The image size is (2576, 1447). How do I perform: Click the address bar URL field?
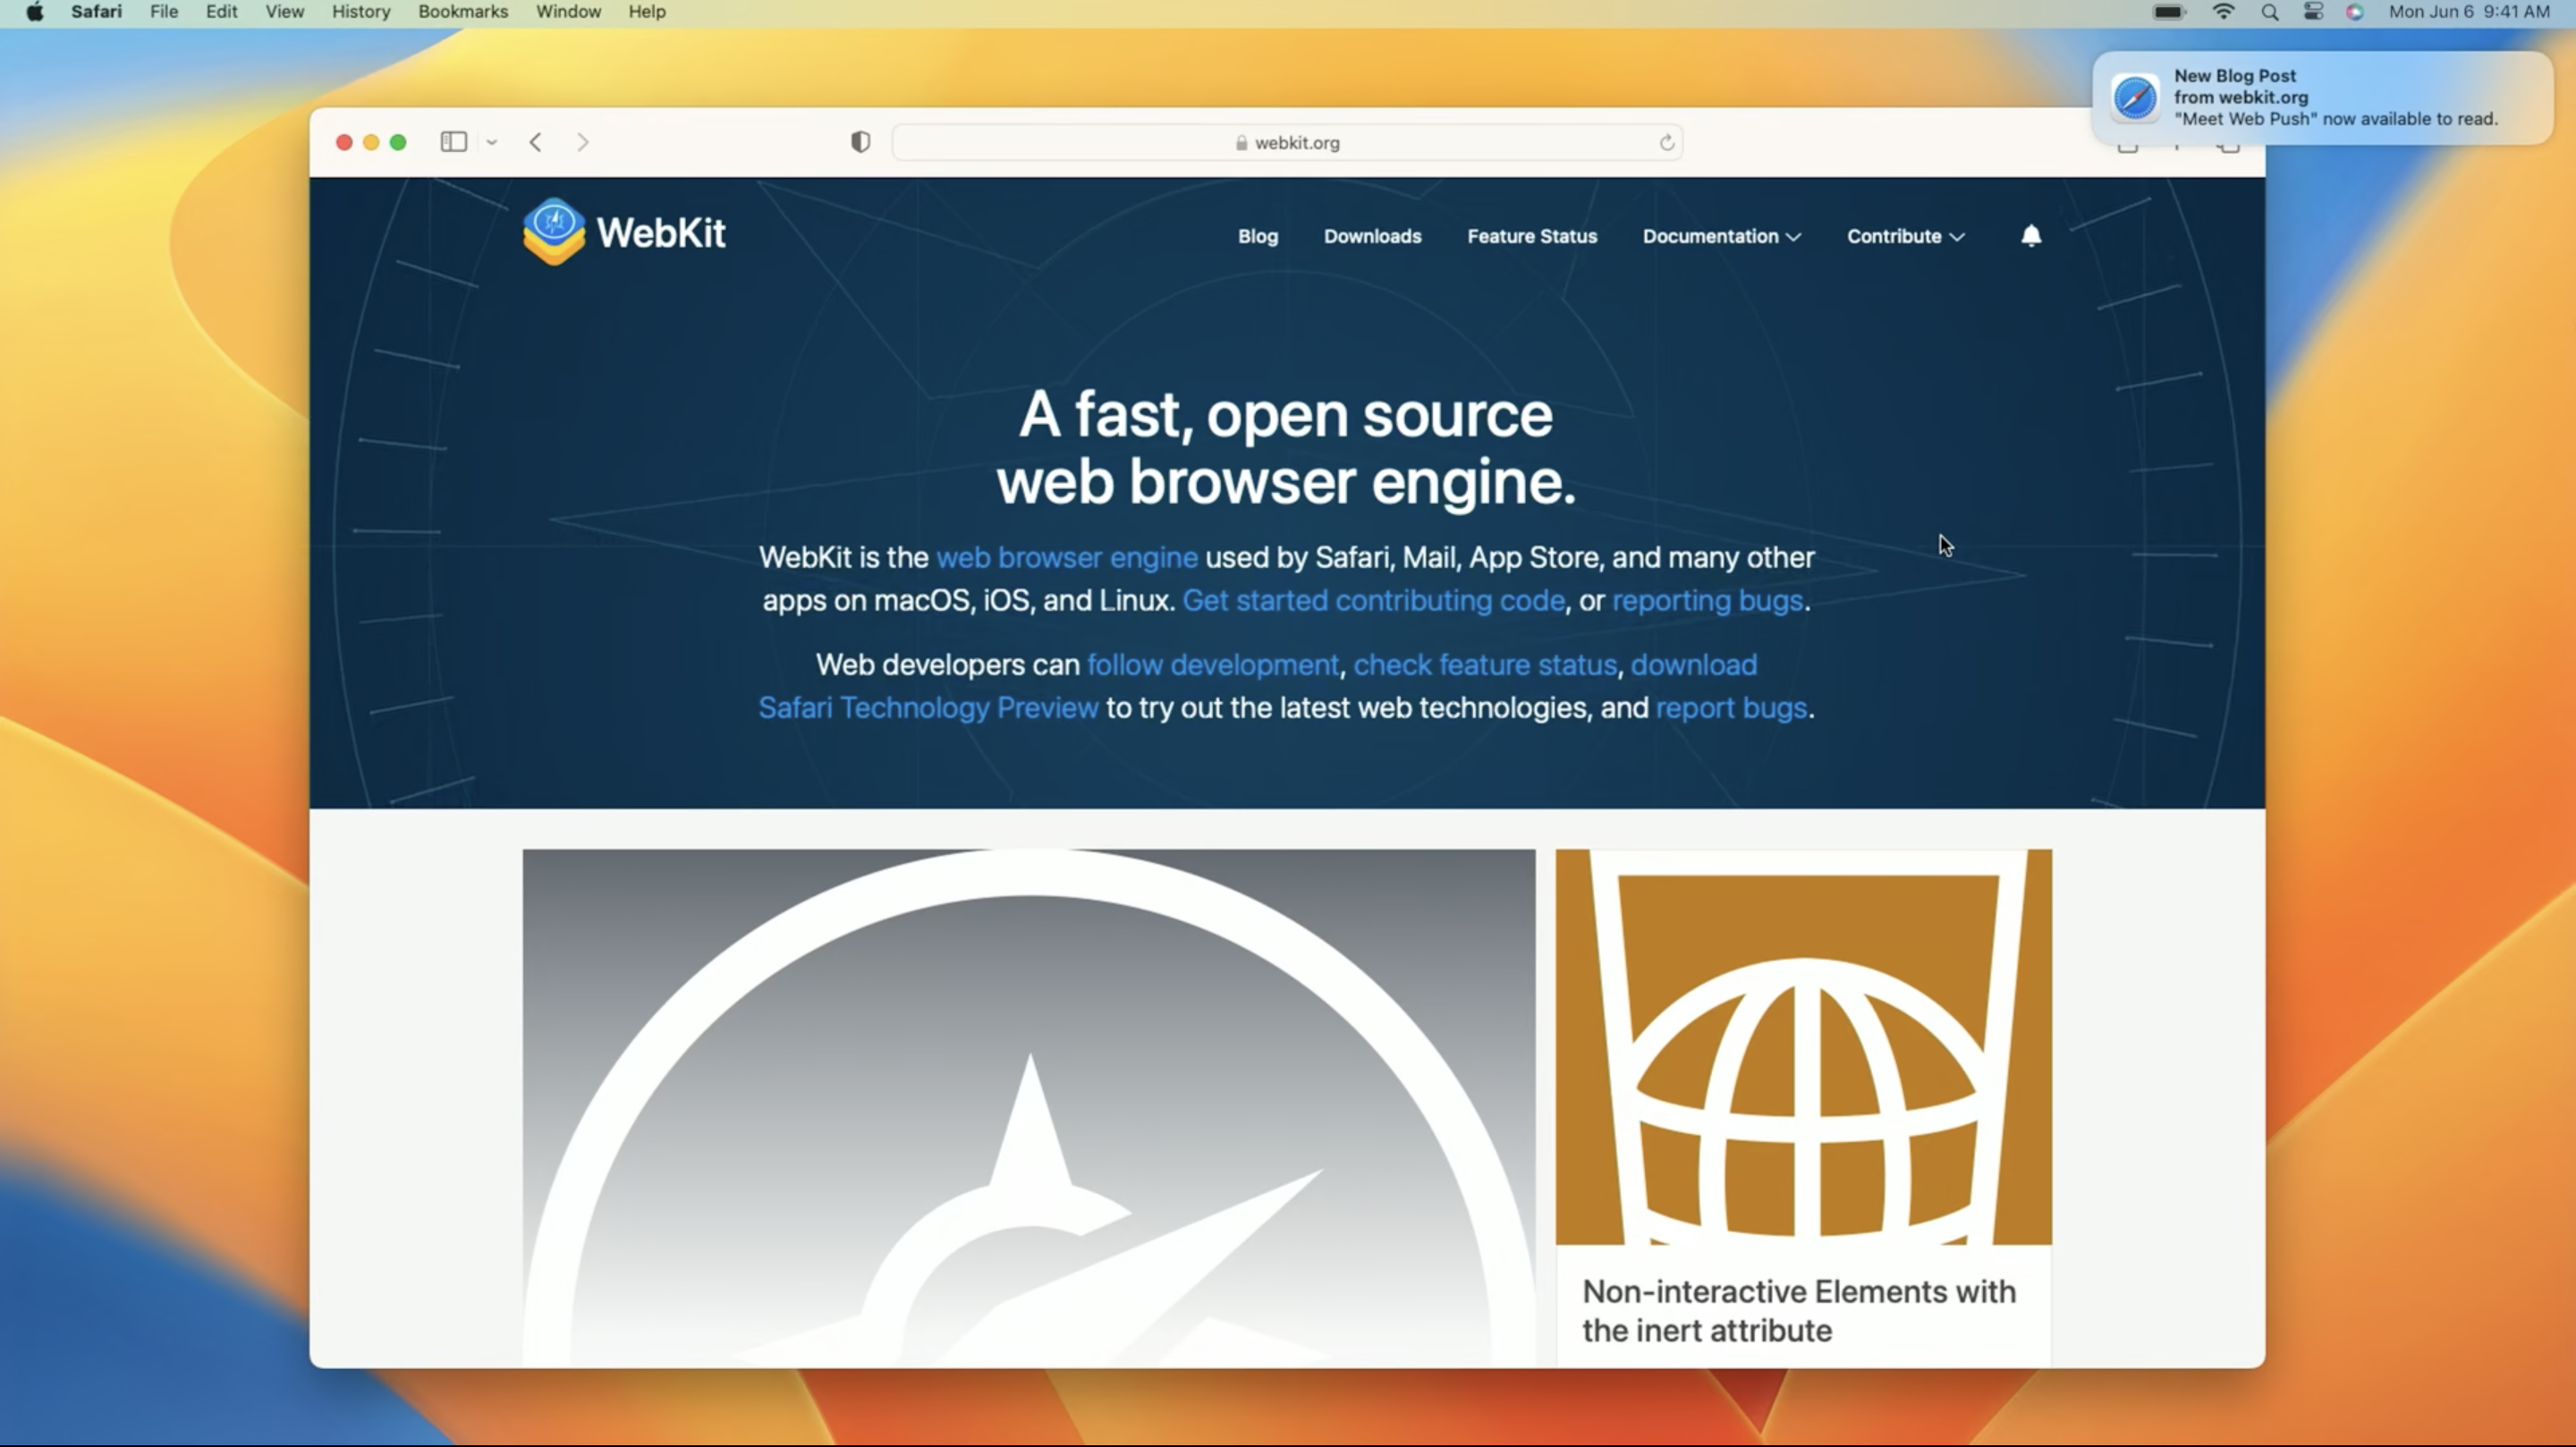pos(1288,141)
